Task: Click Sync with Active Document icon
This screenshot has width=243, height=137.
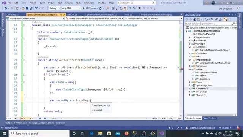Action: (x=212, y=19)
